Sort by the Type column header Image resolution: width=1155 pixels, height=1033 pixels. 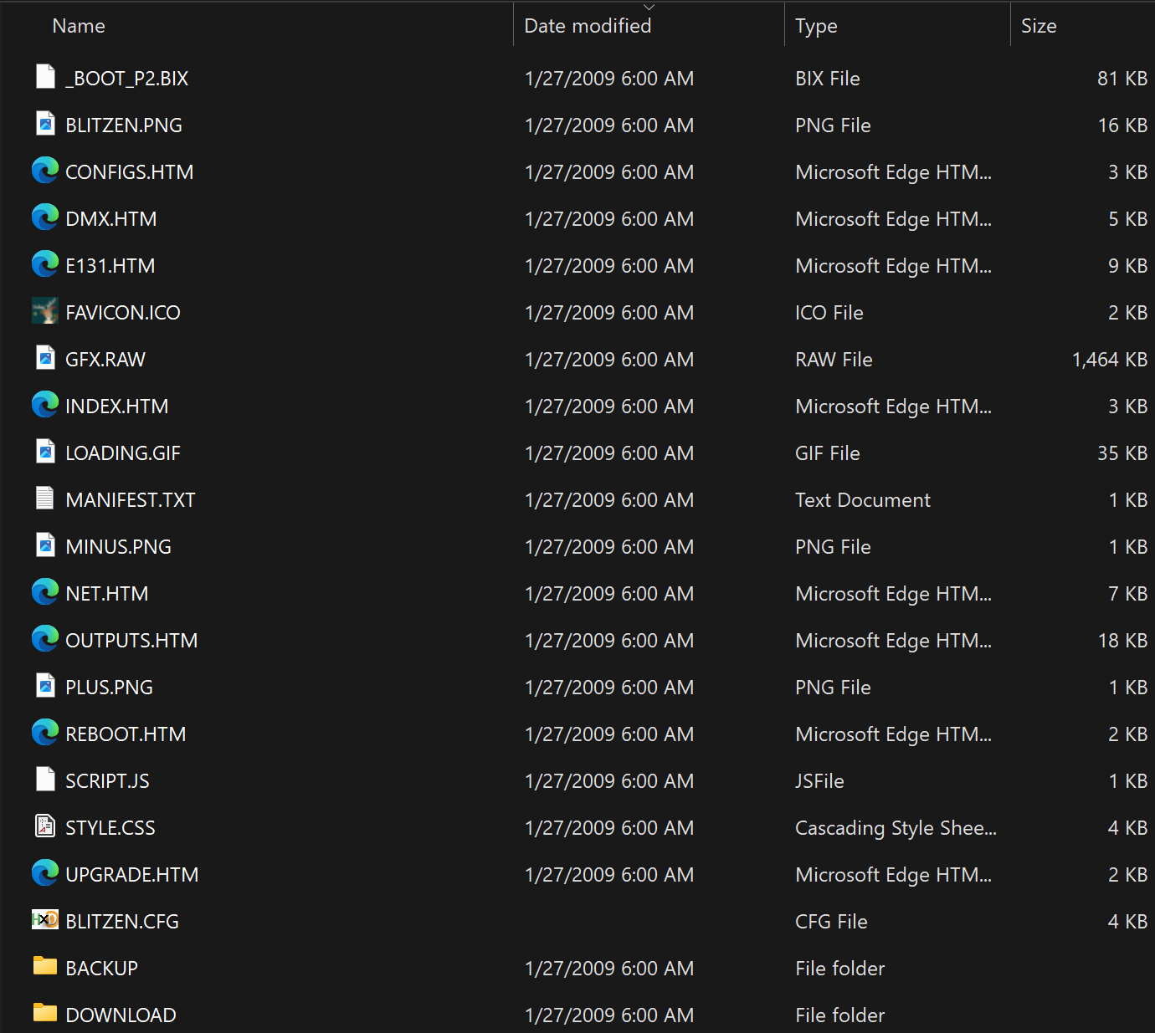(x=816, y=26)
